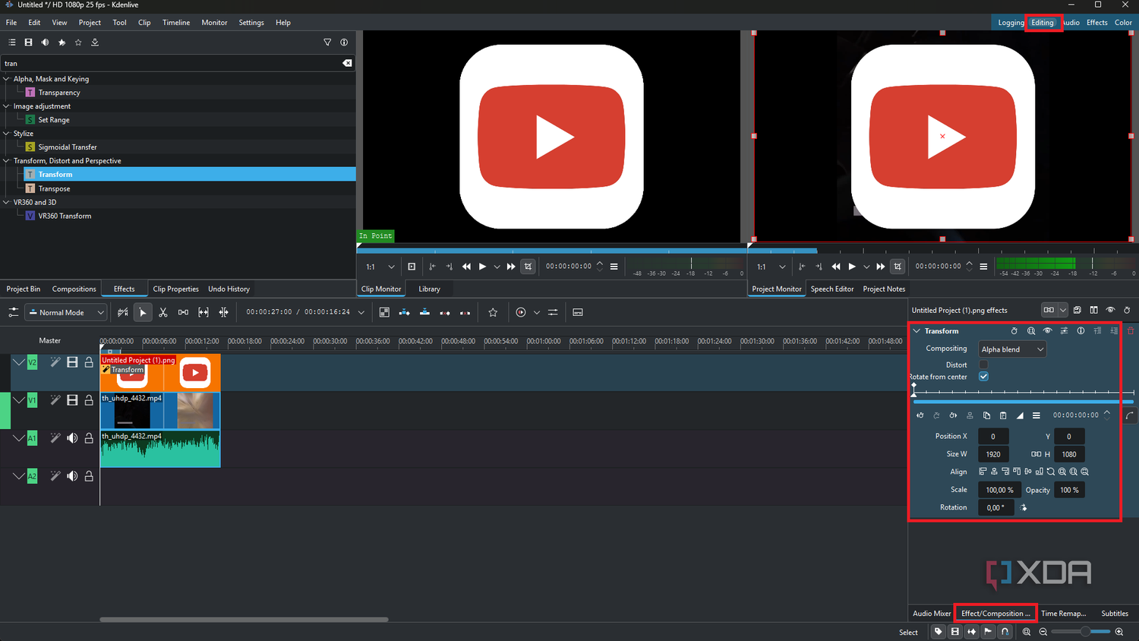Viewport: 1139px width, 641px height.
Task: Click the download effects icon
Action: point(95,43)
